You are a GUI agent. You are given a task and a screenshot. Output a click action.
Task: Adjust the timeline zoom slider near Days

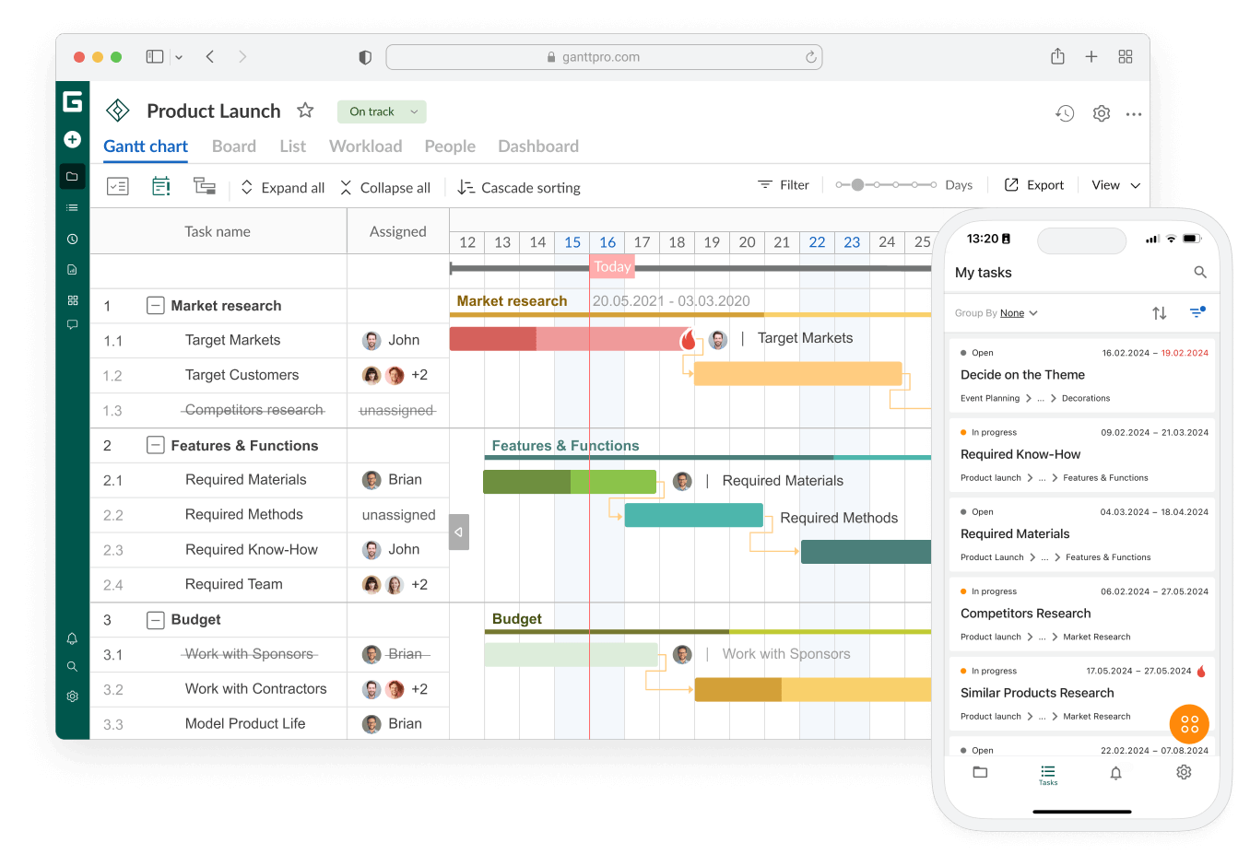(857, 184)
